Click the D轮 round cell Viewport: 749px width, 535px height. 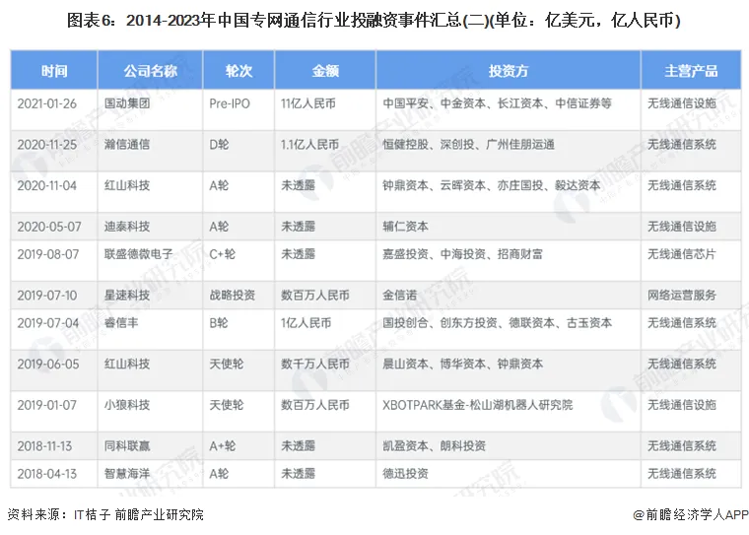pos(219,144)
